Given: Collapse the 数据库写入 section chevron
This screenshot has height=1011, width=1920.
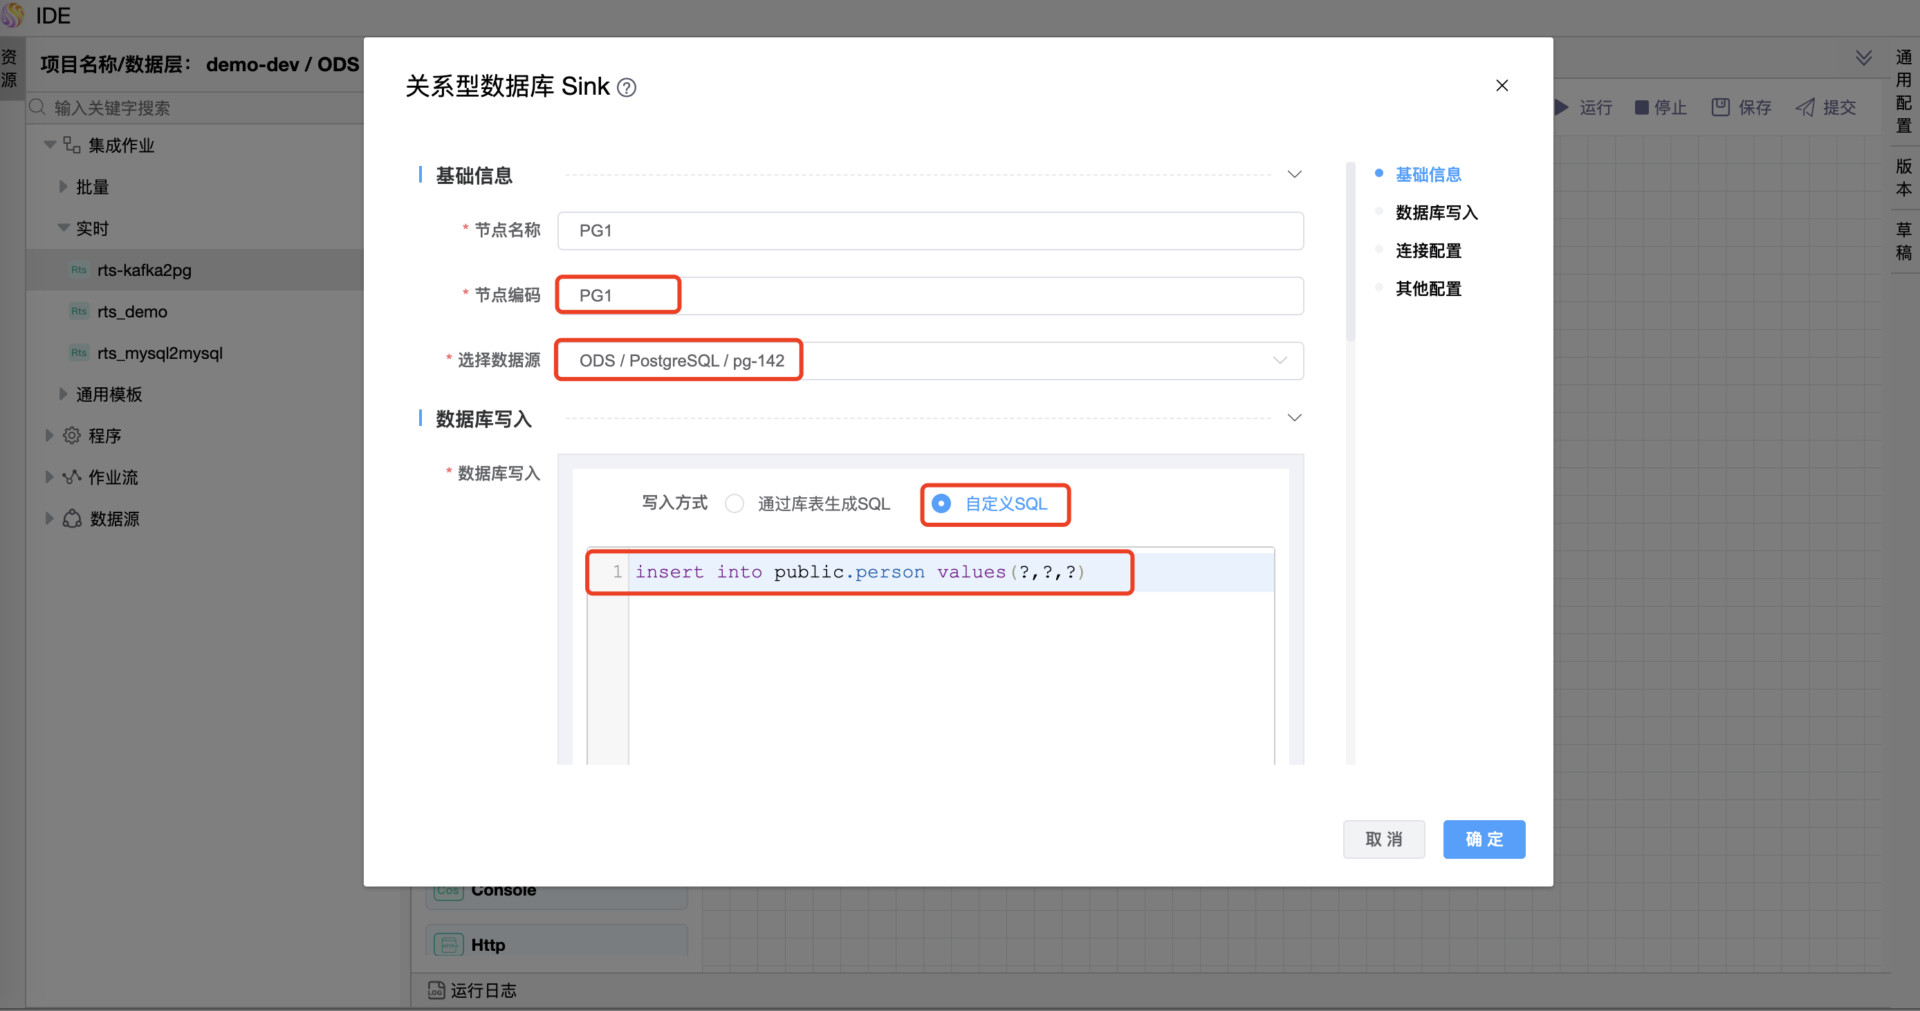Looking at the screenshot, I should pyautogui.click(x=1294, y=418).
